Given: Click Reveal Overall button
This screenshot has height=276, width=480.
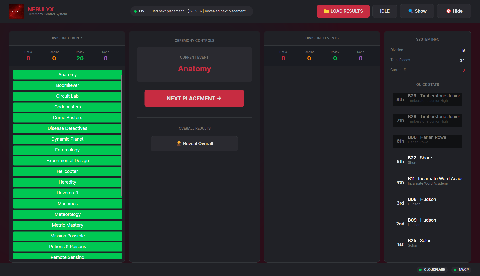Looking at the screenshot, I should pyautogui.click(x=194, y=144).
